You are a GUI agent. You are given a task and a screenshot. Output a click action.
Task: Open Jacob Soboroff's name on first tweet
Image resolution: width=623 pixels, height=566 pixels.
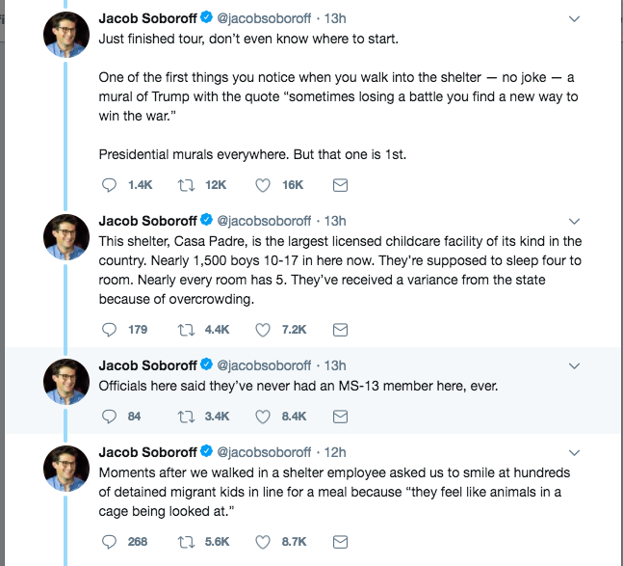click(146, 18)
